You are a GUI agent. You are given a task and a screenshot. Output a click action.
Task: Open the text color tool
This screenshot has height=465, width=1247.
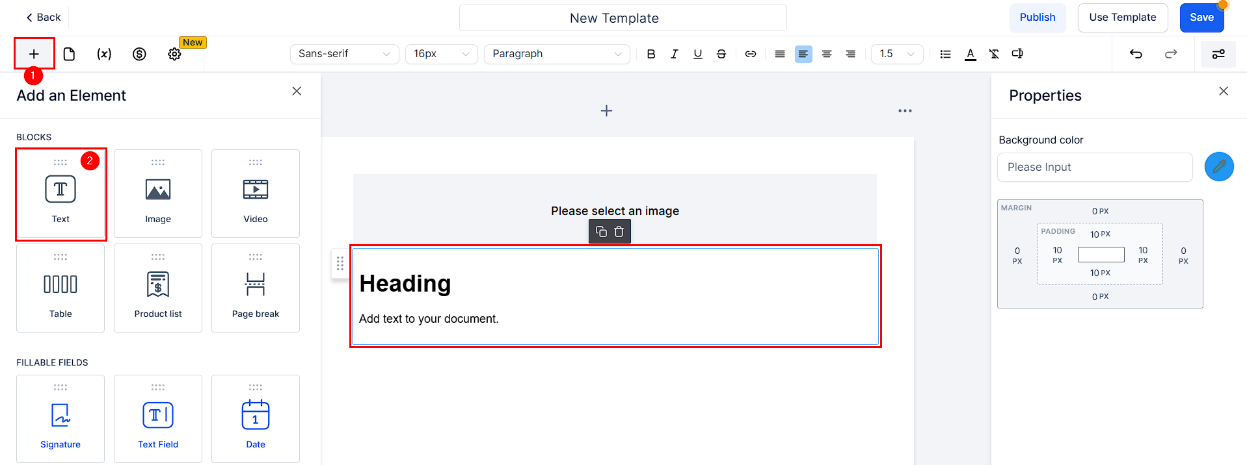971,54
